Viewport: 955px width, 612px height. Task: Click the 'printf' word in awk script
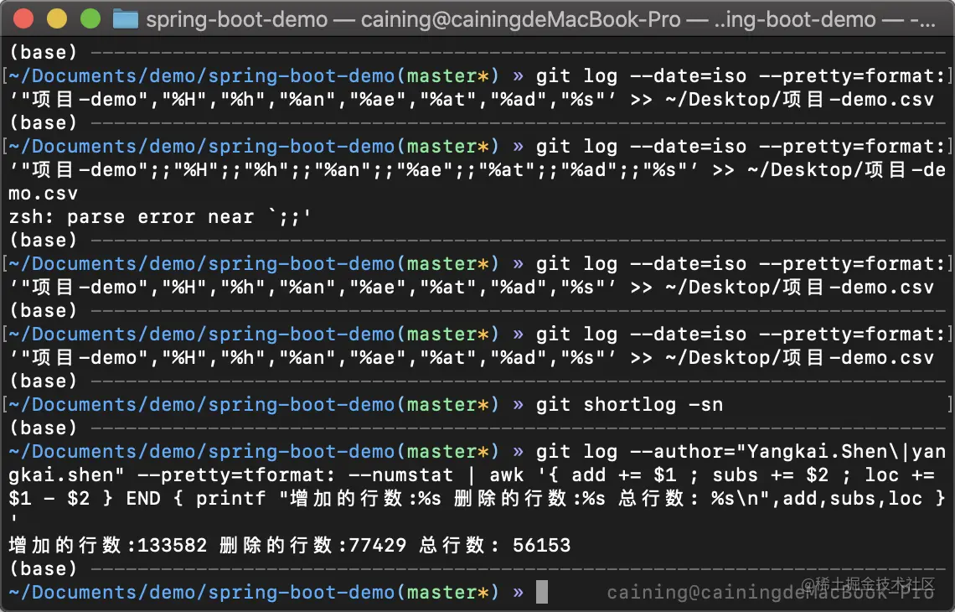click(x=230, y=499)
